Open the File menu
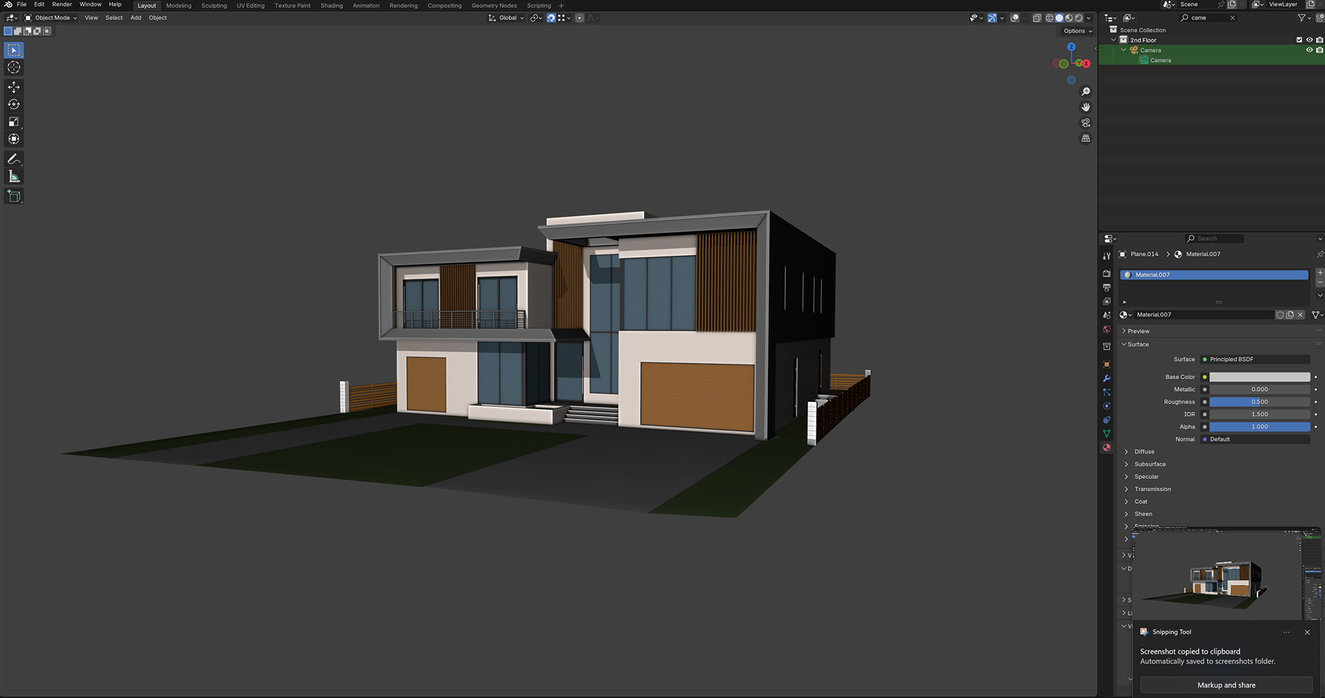 (21, 4)
